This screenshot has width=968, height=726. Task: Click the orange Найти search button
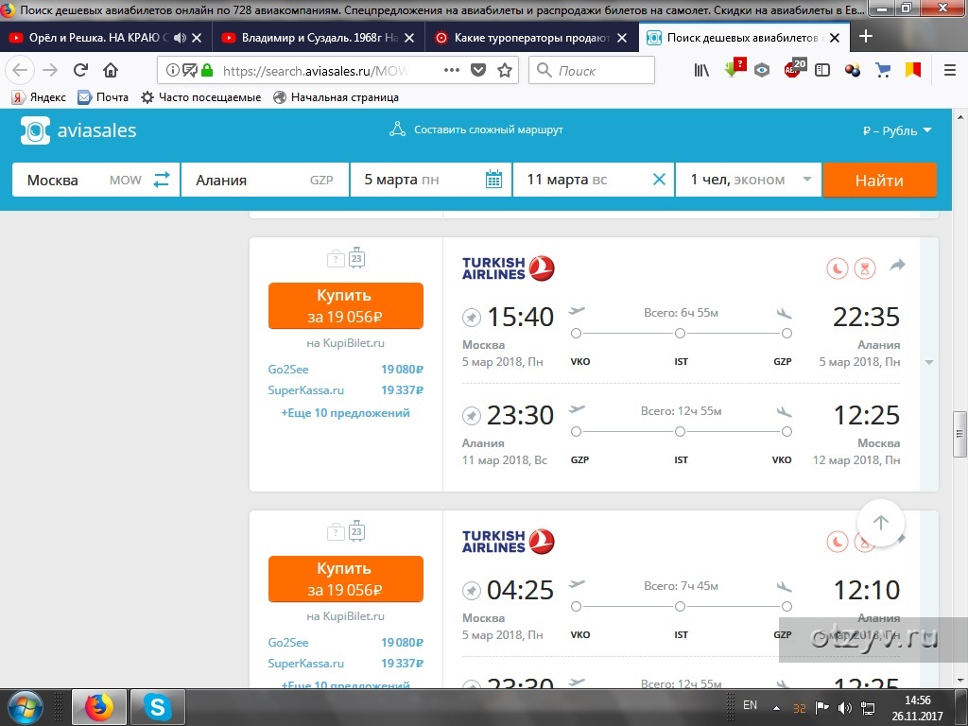(879, 181)
